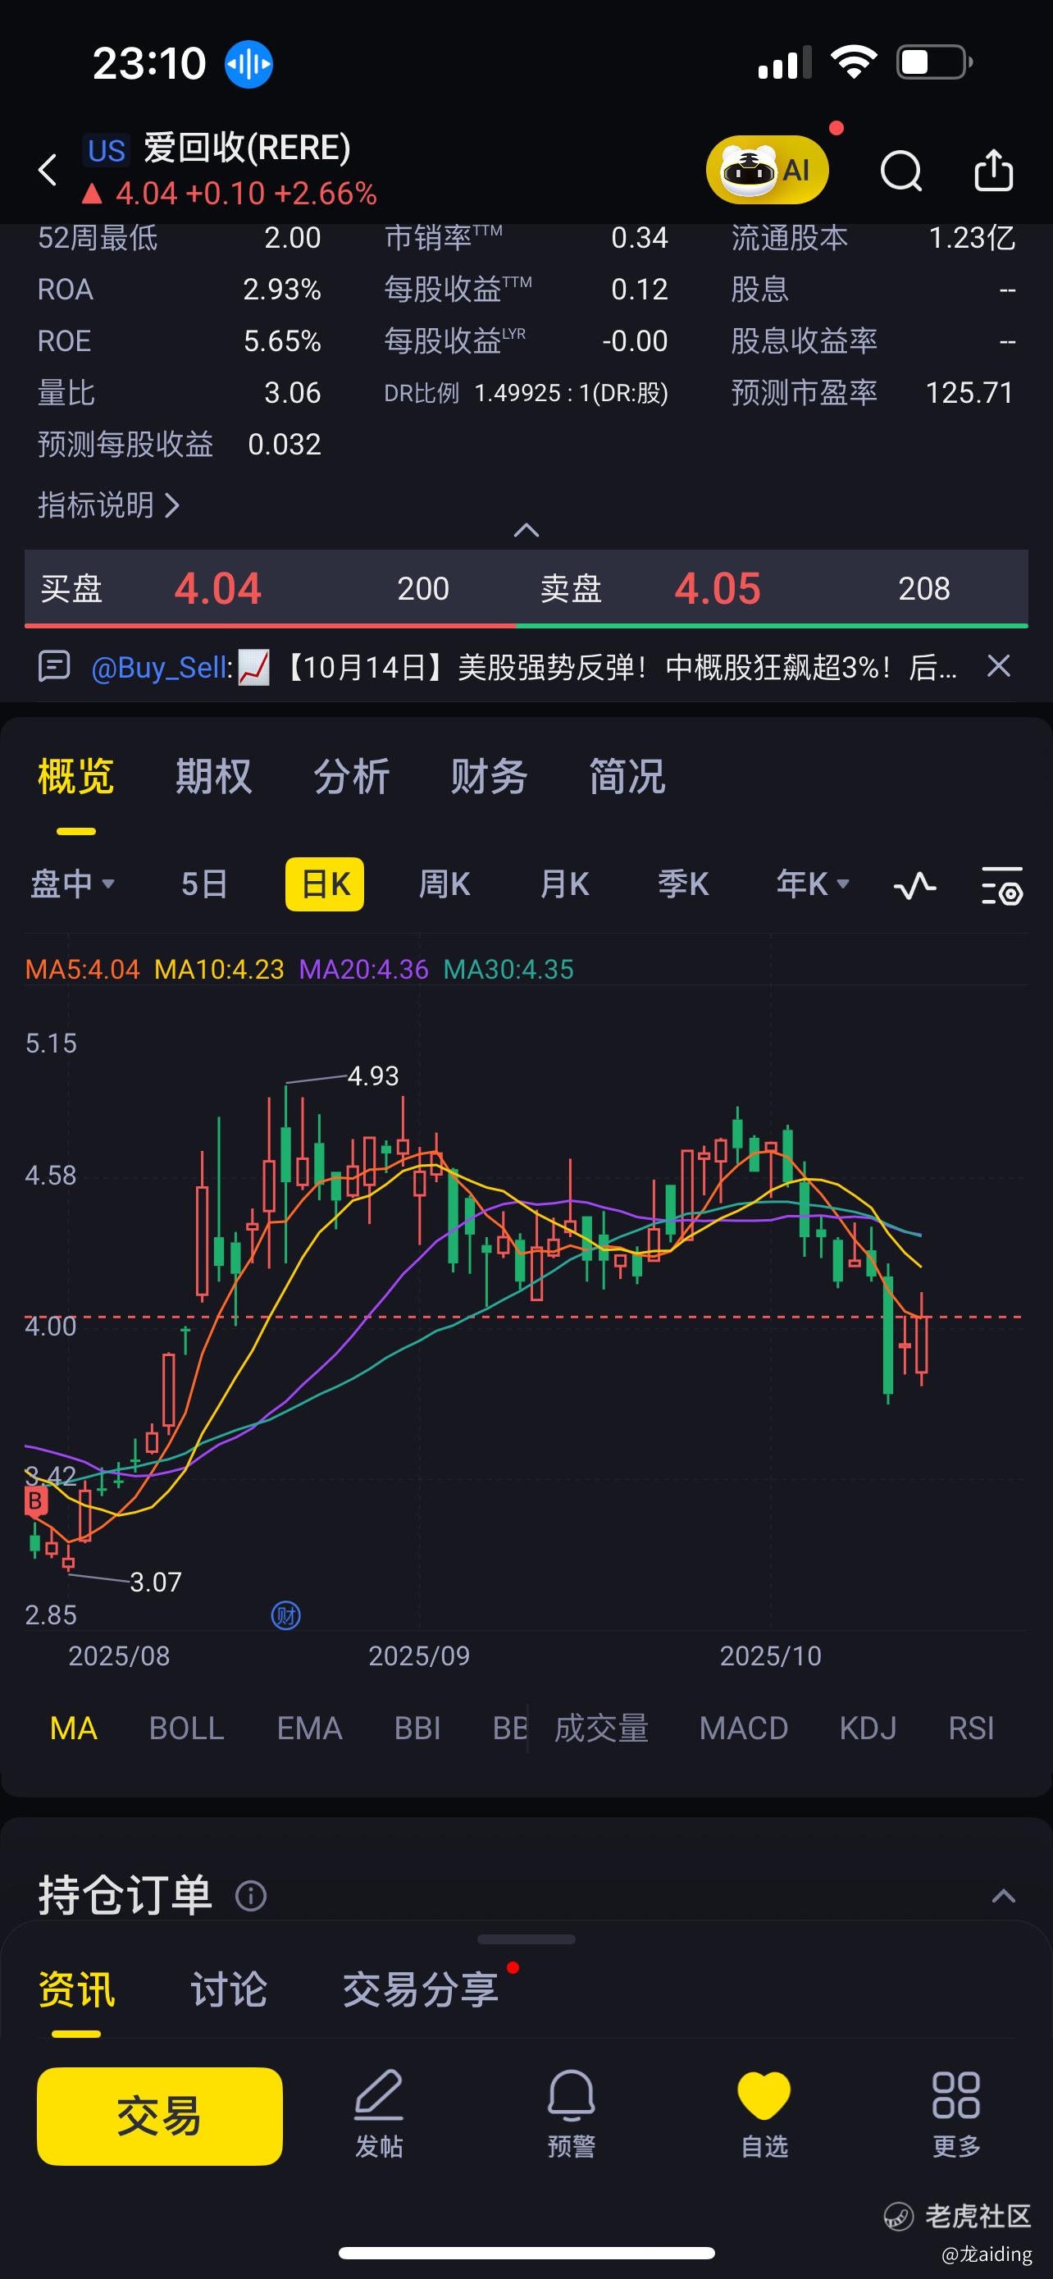Viewport: 1053px width, 2279px height.
Task: Tap the 量比 value 3.06
Action: pos(293,393)
